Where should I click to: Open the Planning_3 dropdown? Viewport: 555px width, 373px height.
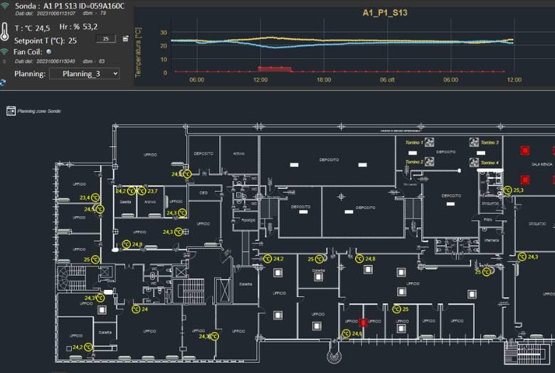coord(84,73)
